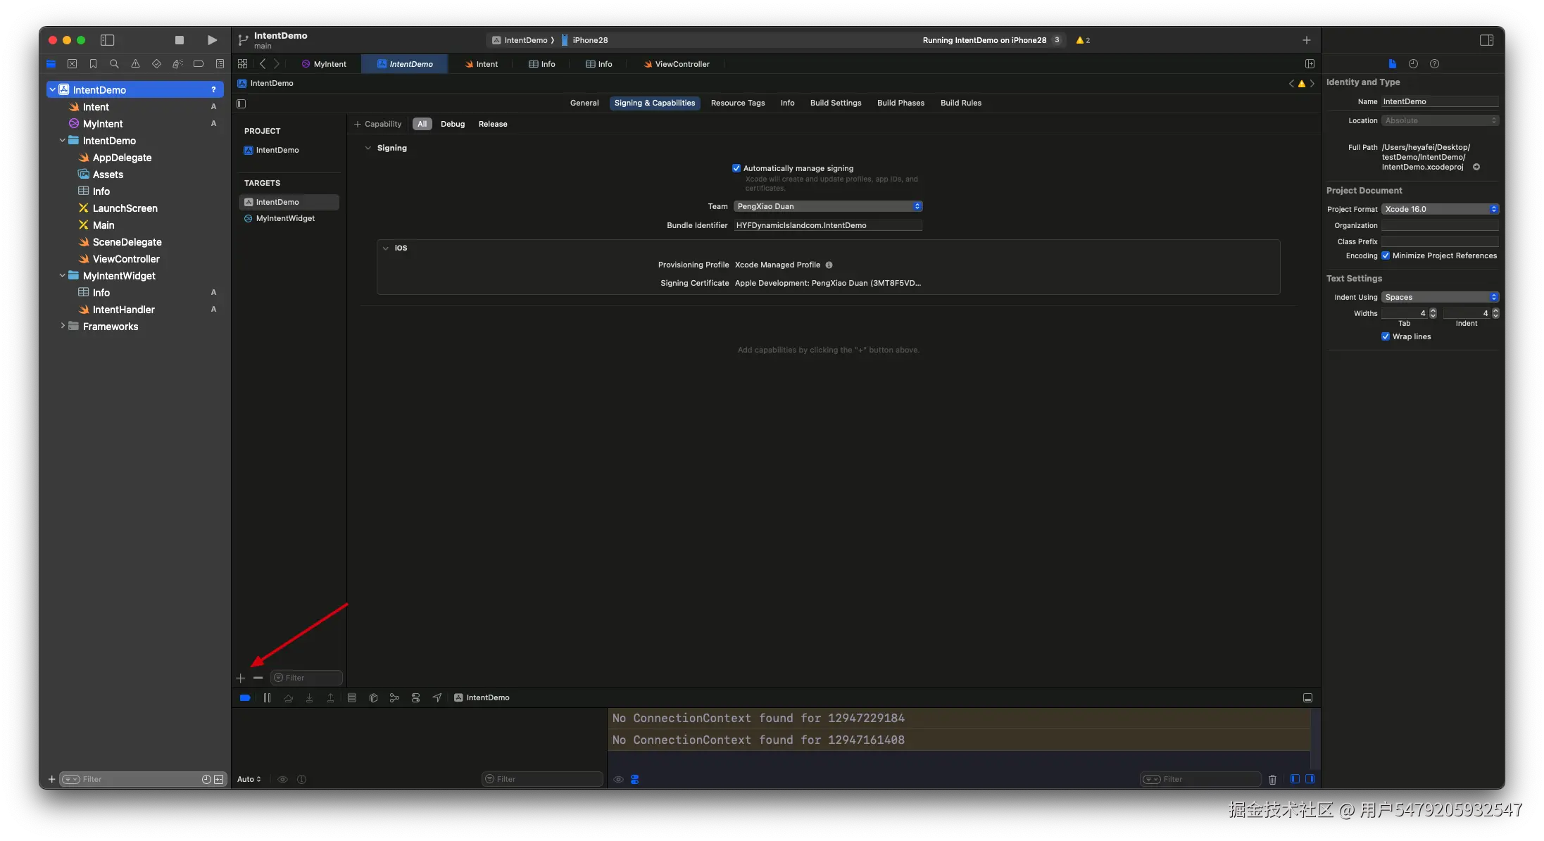
Task: Open the Team dropdown PengXiao Duan
Action: point(827,206)
